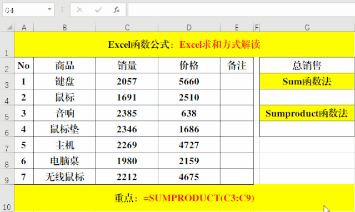Screen dimensions: 355x212
Task: Click the '总销售' header cell
Action: (x=307, y=65)
